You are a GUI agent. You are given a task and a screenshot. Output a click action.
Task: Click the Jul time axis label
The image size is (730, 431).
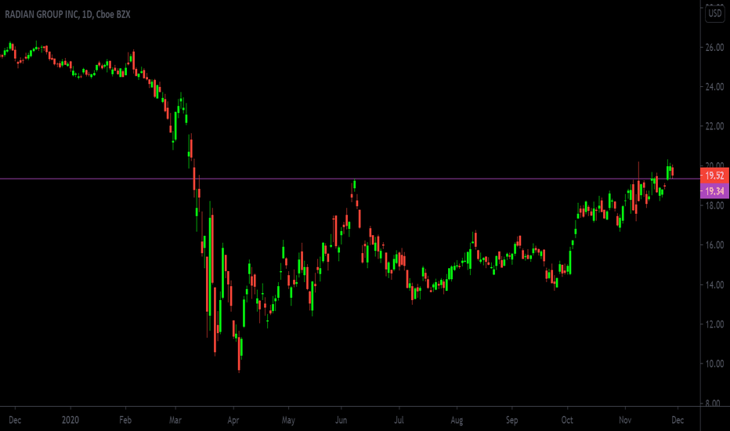click(399, 420)
